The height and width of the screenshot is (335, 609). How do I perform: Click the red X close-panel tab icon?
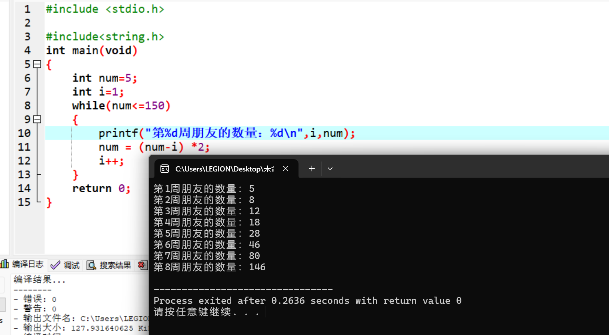click(x=142, y=265)
